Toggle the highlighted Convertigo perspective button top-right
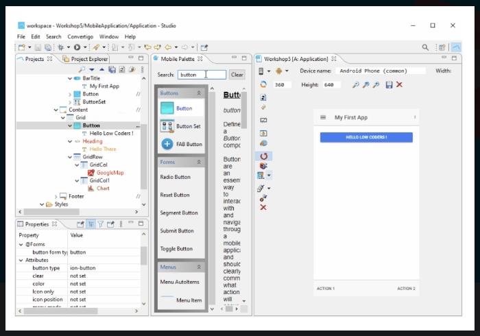This screenshot has width=480, height=336. (456, 47)
